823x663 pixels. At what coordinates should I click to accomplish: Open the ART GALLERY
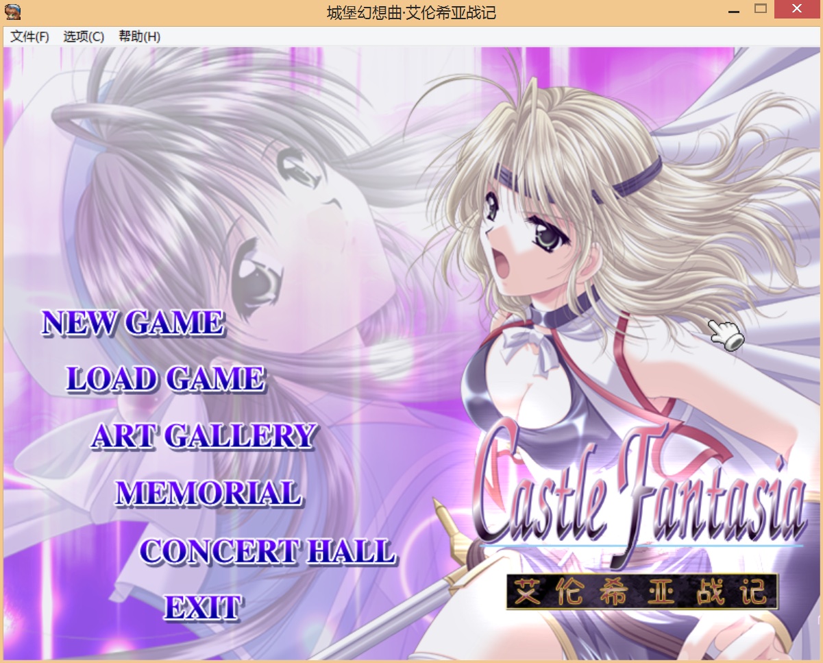click(x=204, y=436)
